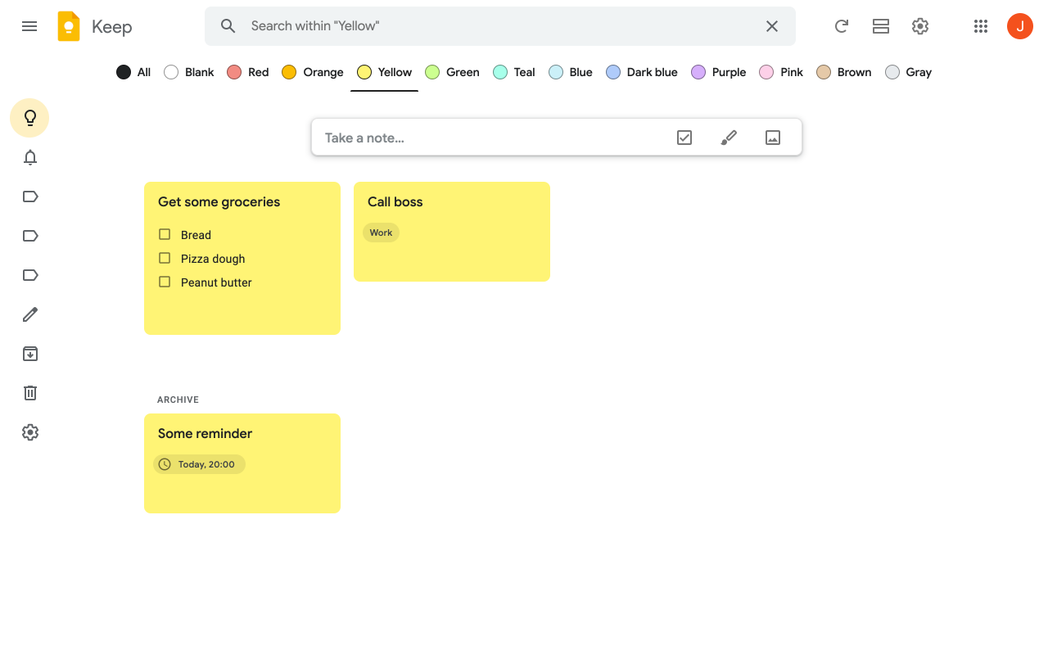1048x655 pixels.
Task: Select the Archive section in the sidebar
Action: coord(29,353)
